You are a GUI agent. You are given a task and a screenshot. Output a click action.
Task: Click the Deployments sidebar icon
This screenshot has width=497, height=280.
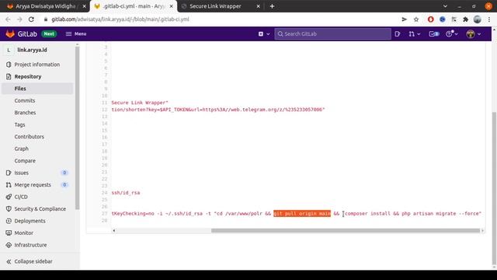[x=9, y=221]
